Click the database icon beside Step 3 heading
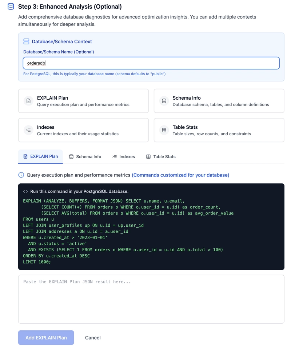 11,7
